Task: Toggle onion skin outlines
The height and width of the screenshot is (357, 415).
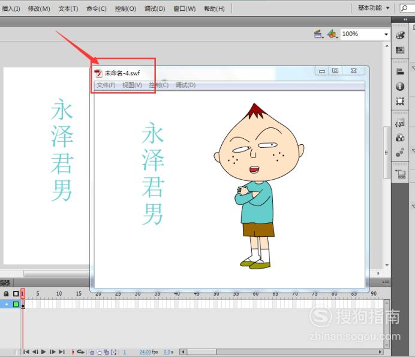Action: click(x=99, y=352)
